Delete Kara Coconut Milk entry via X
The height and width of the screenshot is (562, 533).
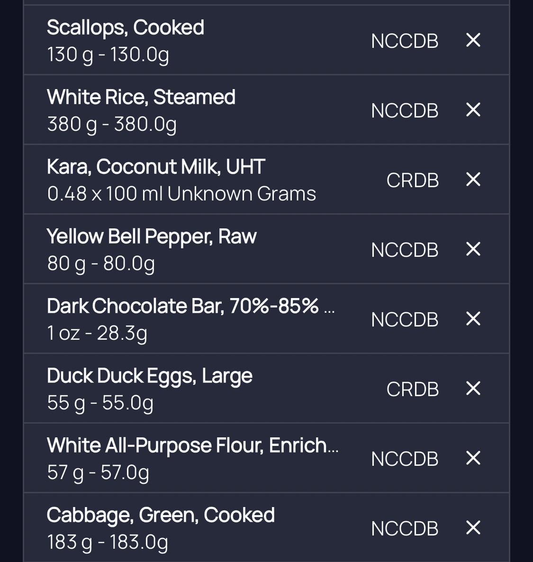coord(473,179)
